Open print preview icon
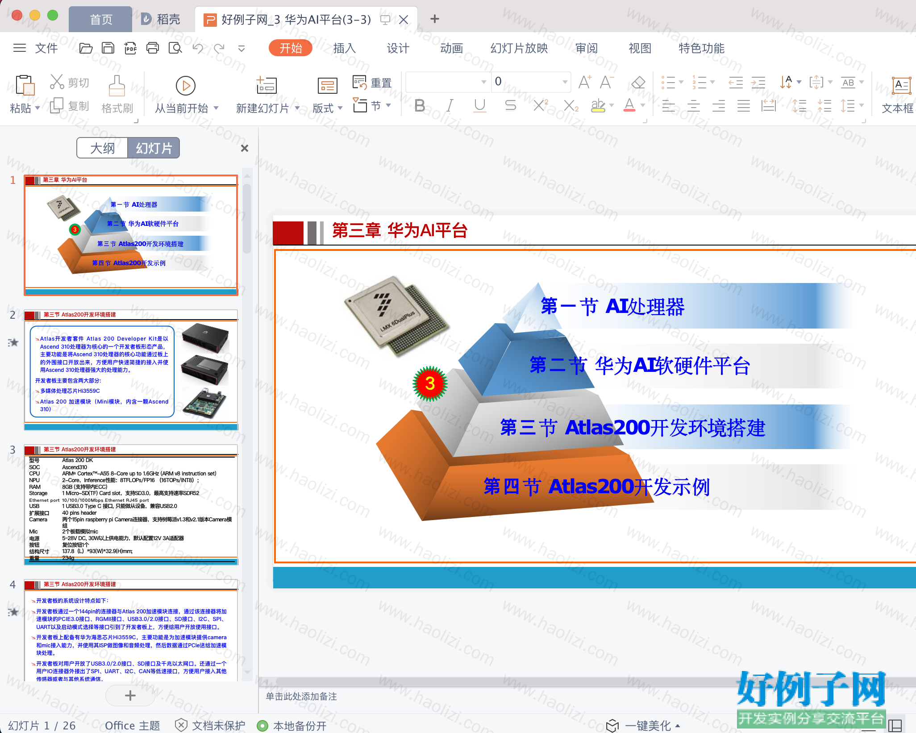The width and height of the screenshot is (916, 733). coord(175,48)
